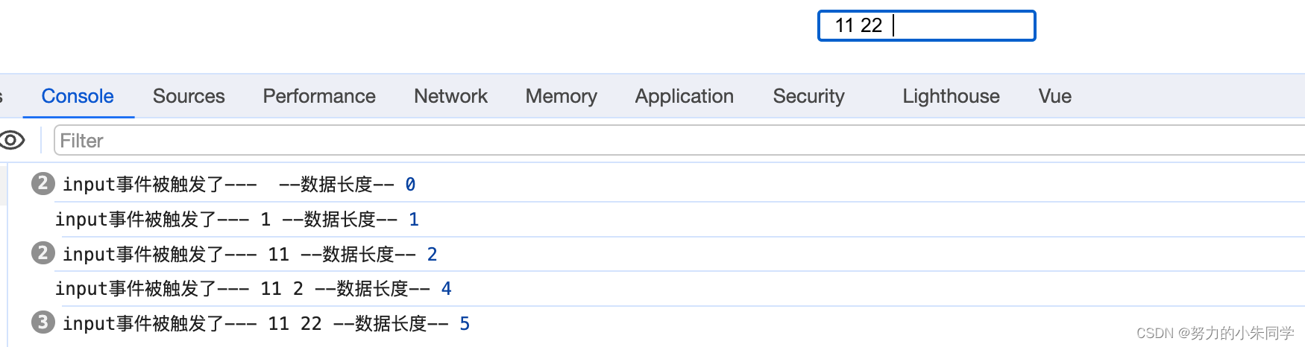Switch to the Application tab
The image size is (1305, 347).
(684, 96)
